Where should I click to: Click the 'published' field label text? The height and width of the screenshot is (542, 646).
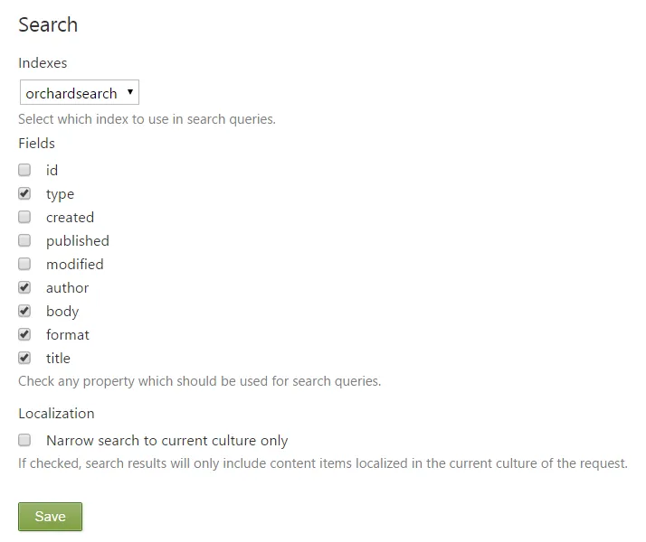point(78,241)
